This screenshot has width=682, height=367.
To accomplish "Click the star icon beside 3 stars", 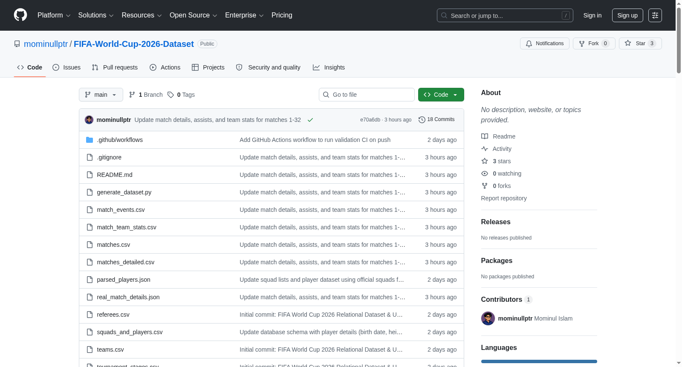I will (485, 161).
